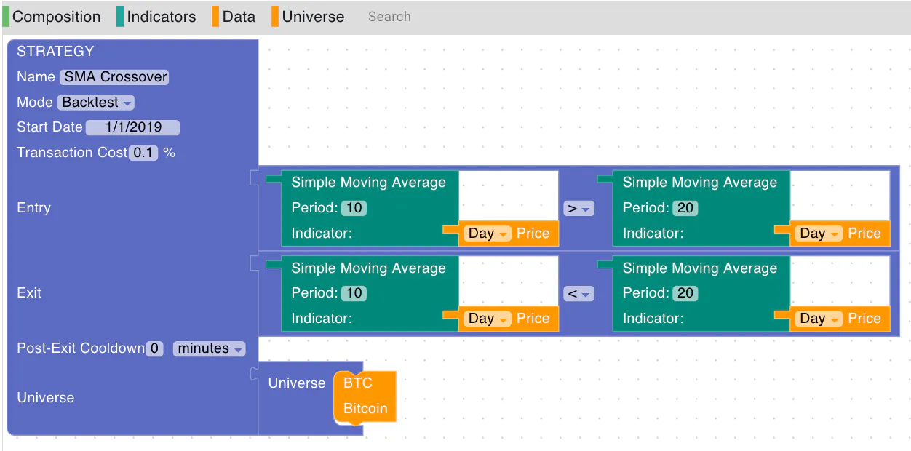Click the Search field in toolbox

390,17
